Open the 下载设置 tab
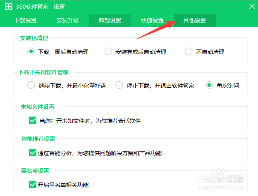This screenshot has width=258, height=196. coord(25,20)
